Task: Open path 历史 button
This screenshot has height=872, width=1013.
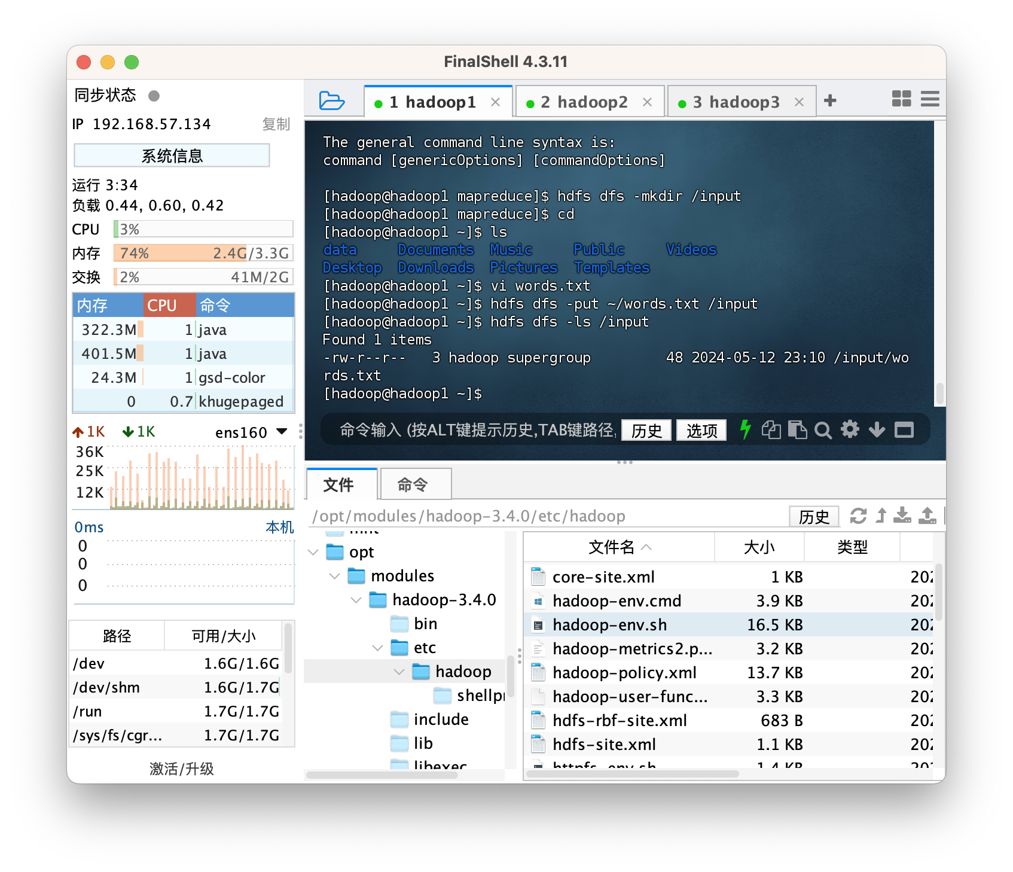Action: click(814, 516)
